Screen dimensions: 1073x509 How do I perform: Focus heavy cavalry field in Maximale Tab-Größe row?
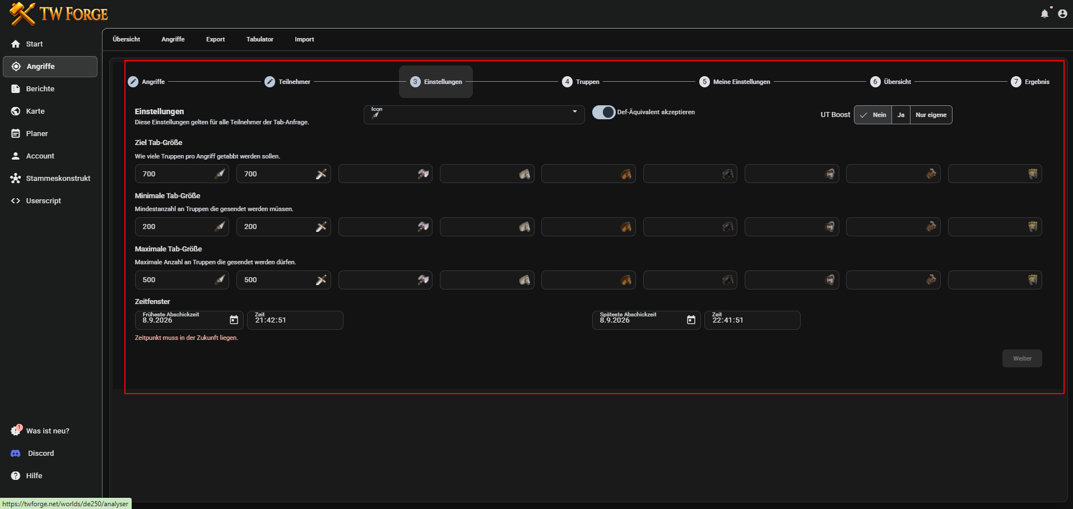pos(690,280)
